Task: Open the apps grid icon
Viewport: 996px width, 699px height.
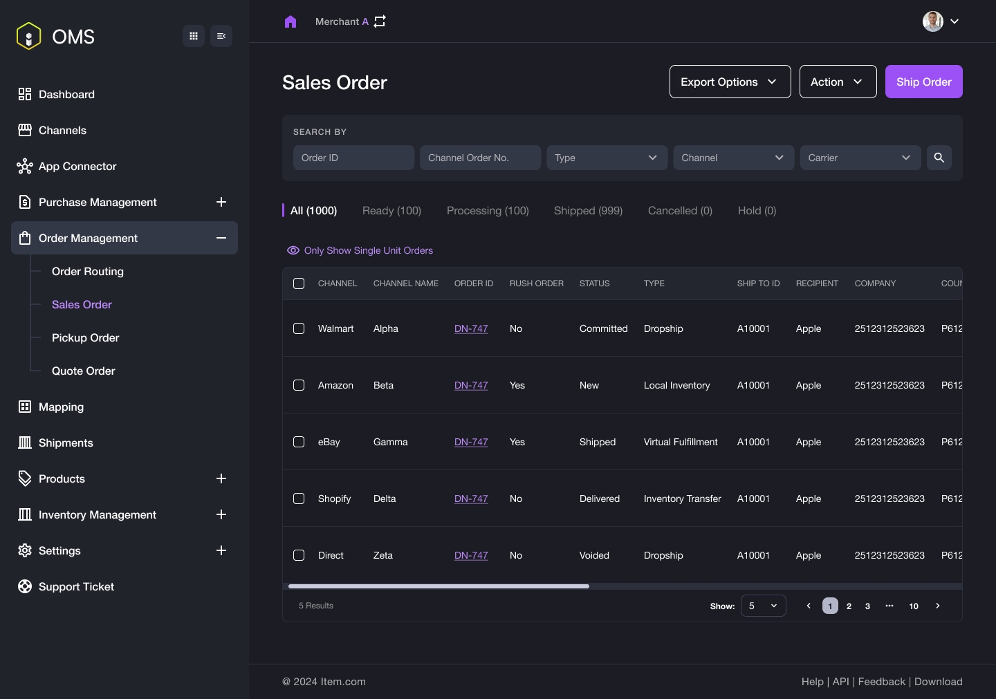Action: (194, 36)
